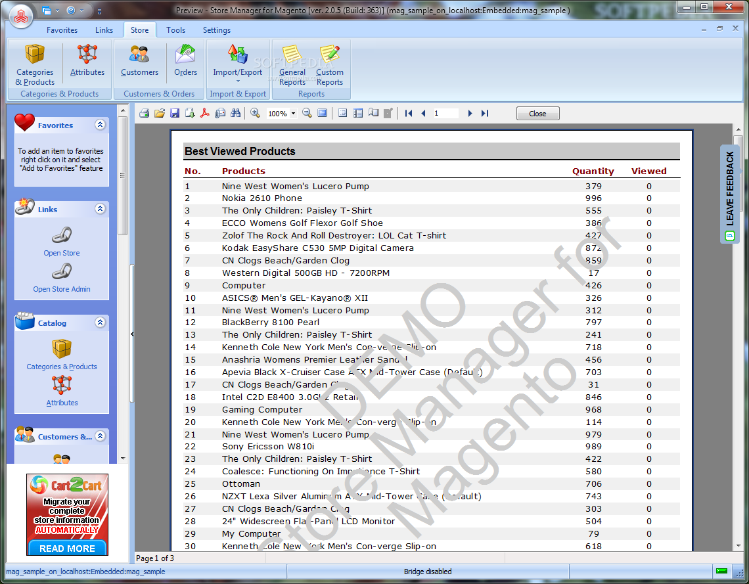Open the page settings icon

point(342,113)
